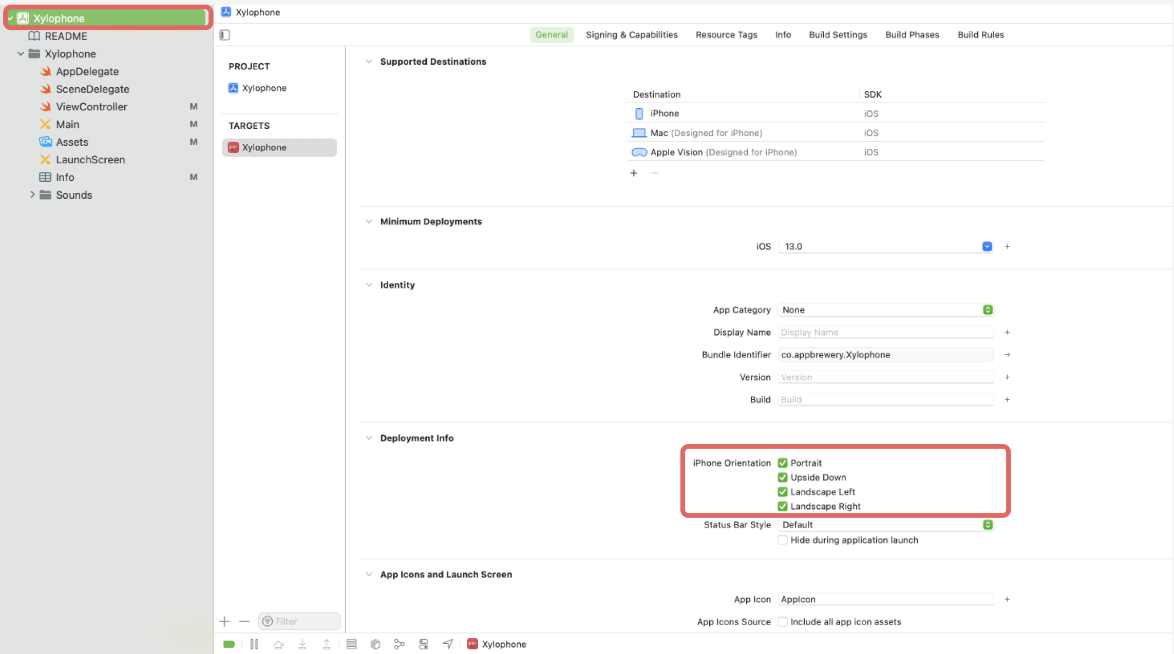
Task: Collapse the Minimum Deployments section
Action: (369, 222)
